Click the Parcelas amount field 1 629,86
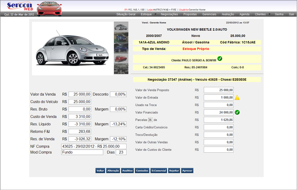The width and height of the screenshot is (297, 190). pos(219,120)
